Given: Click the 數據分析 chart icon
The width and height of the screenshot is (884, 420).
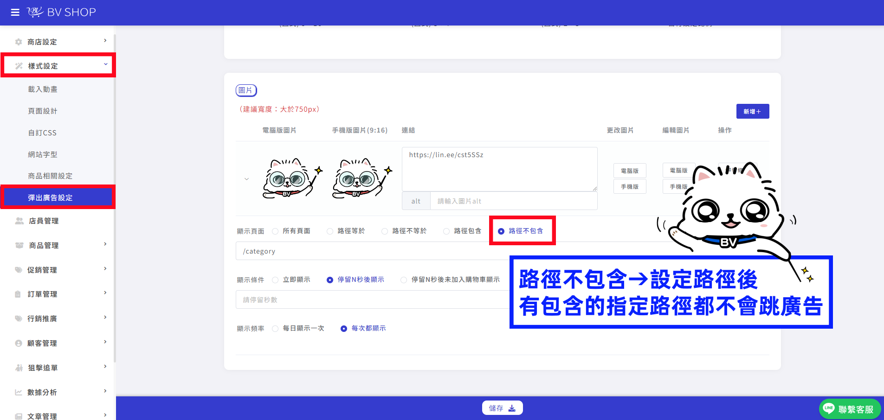Looking at the screenshot, I should 19,392.
